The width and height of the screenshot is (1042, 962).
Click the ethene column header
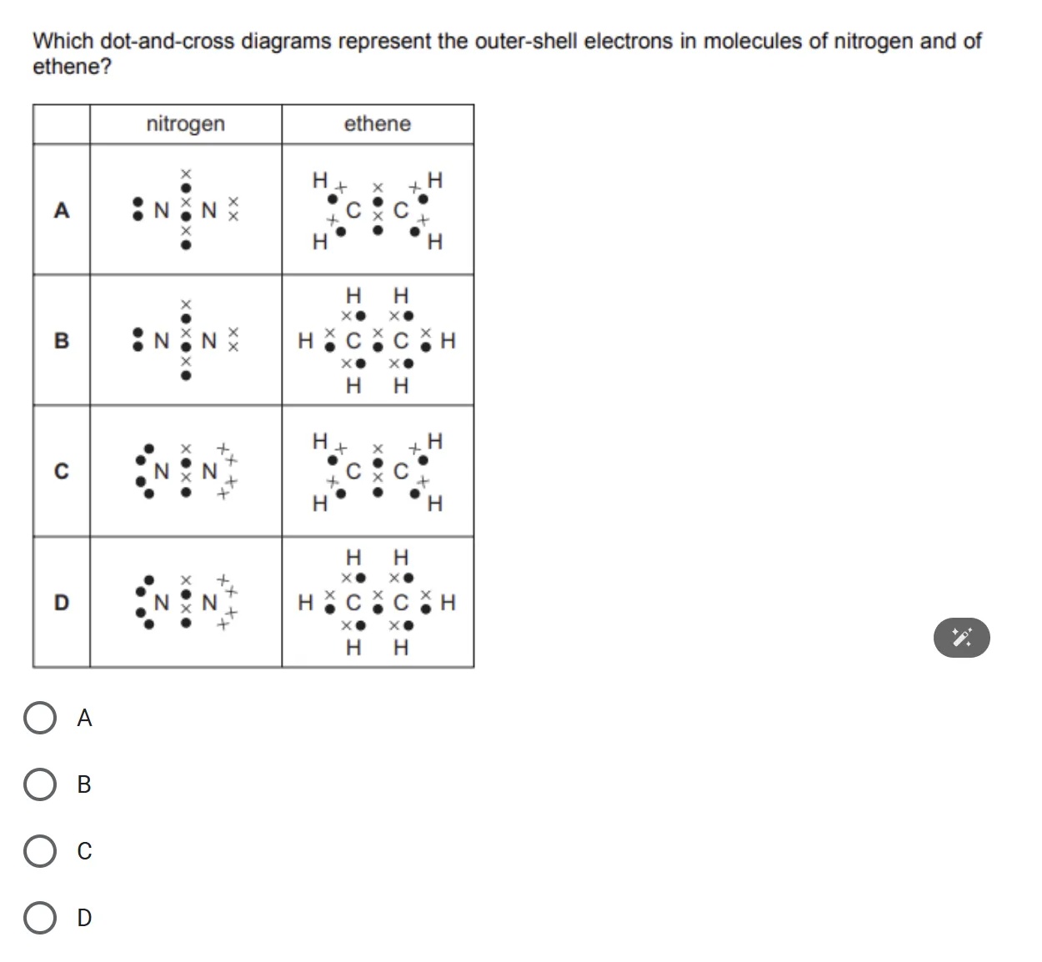378,124
